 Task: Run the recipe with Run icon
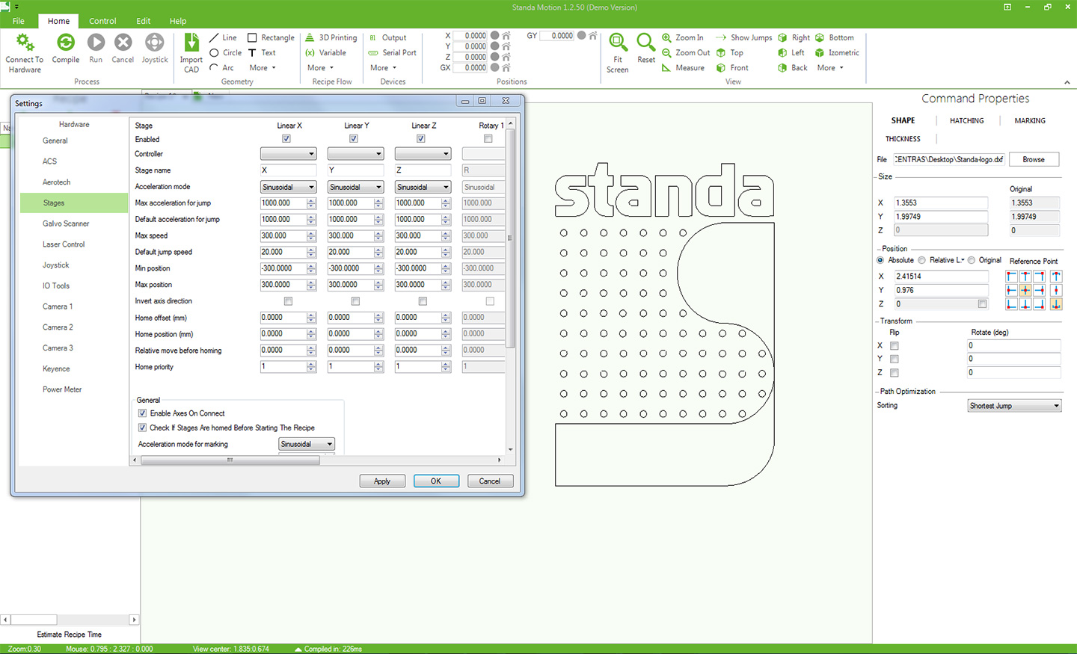point(96,43)
